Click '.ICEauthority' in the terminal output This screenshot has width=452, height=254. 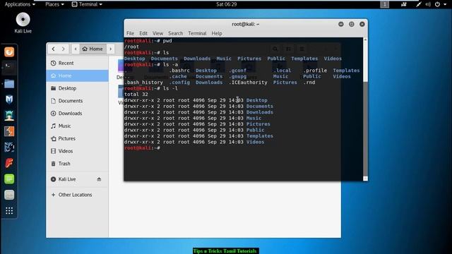tap(248, 83)
